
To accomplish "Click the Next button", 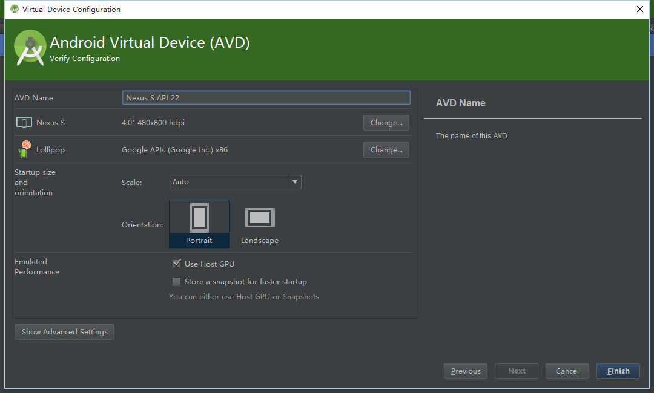I will click(517, 371).
